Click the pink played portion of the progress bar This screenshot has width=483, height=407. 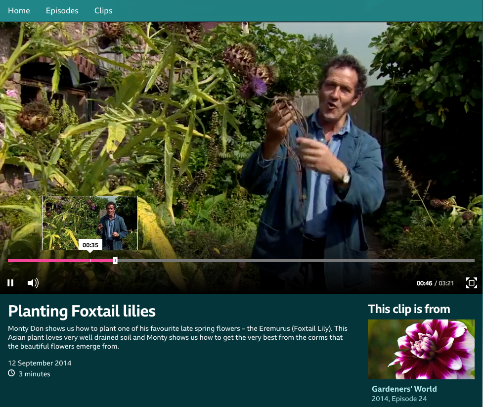[x=49, y=261]
